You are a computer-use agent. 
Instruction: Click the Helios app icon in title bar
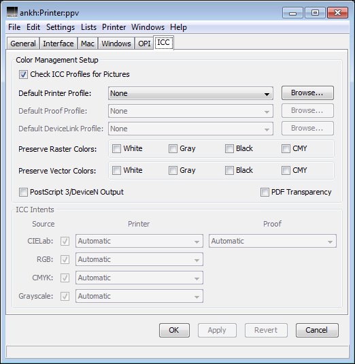12,12
